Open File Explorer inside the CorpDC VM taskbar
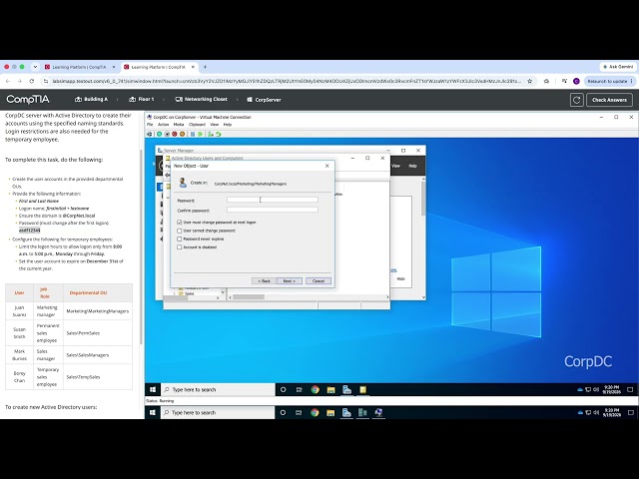 pos(330,390)
